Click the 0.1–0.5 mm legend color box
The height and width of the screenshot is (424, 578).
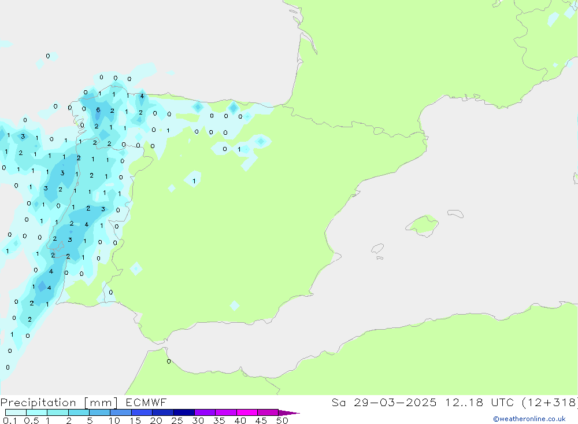16,412
